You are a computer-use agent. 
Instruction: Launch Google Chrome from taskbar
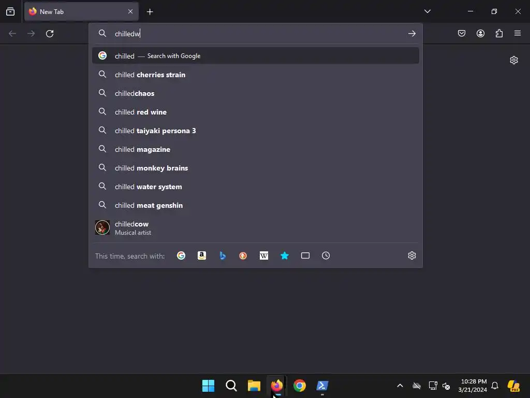coord(300,386)
